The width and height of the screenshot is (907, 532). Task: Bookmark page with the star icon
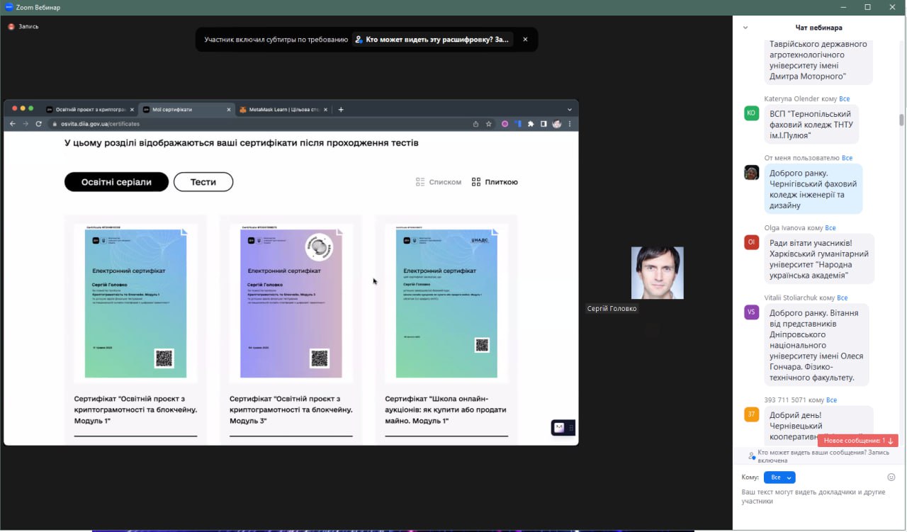tap(488, 124)
